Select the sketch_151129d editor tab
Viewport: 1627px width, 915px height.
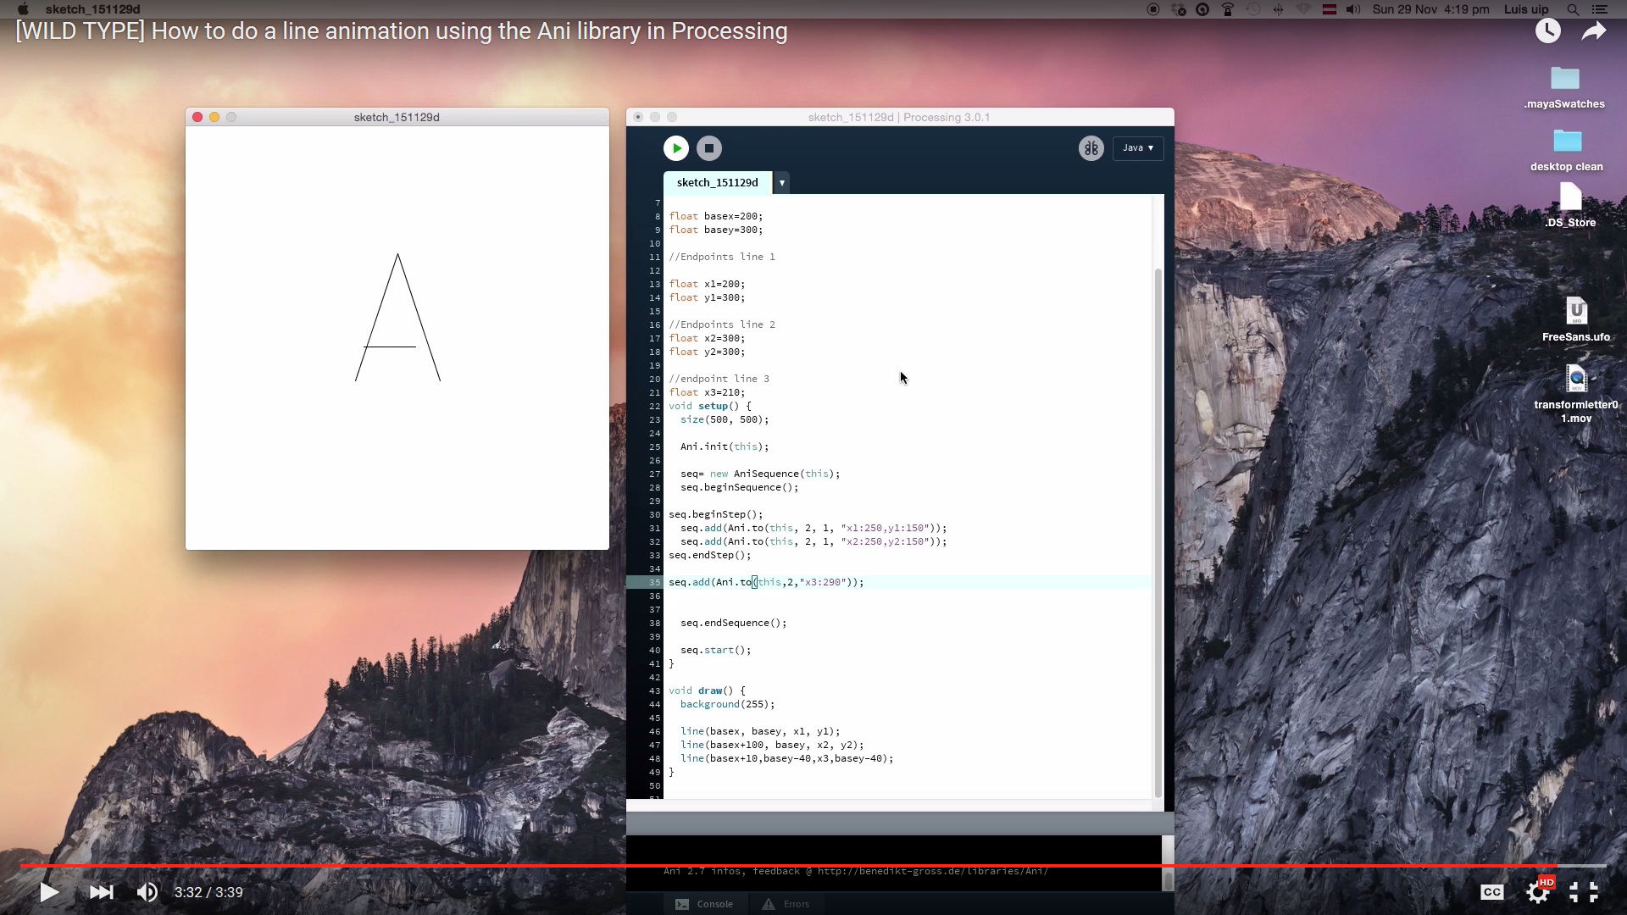pyautogui.click(x=717, y=183)
